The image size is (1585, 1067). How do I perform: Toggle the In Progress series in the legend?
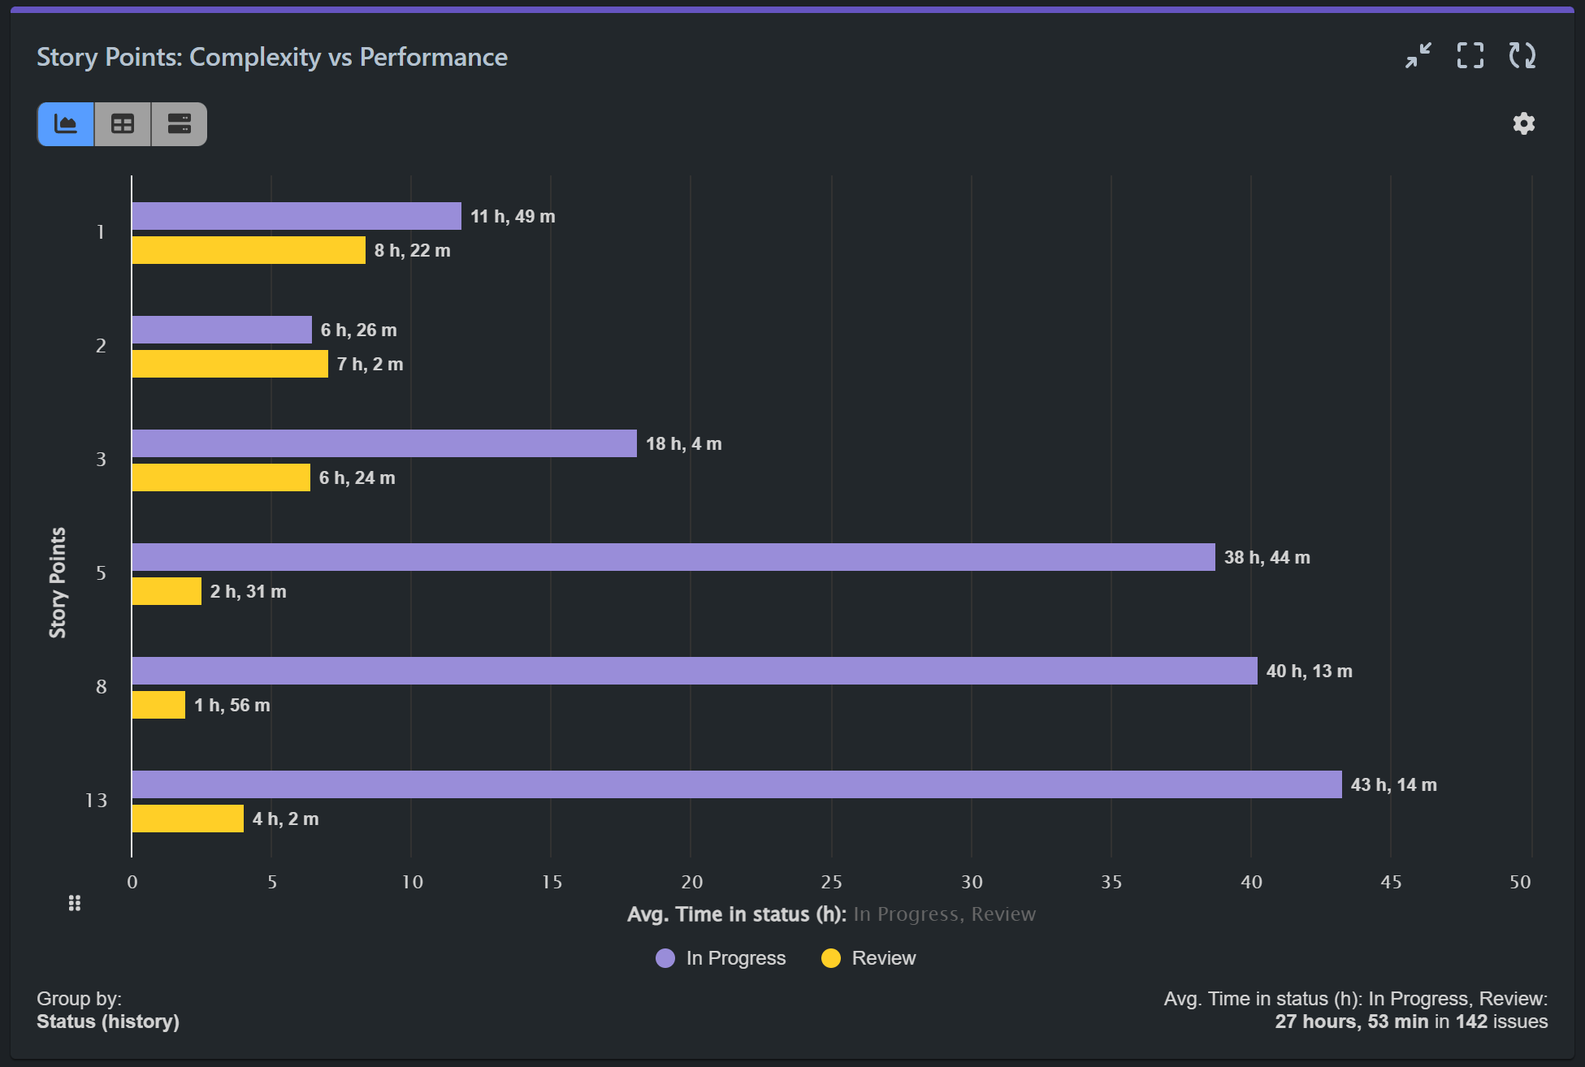click(x=720, y=958)
